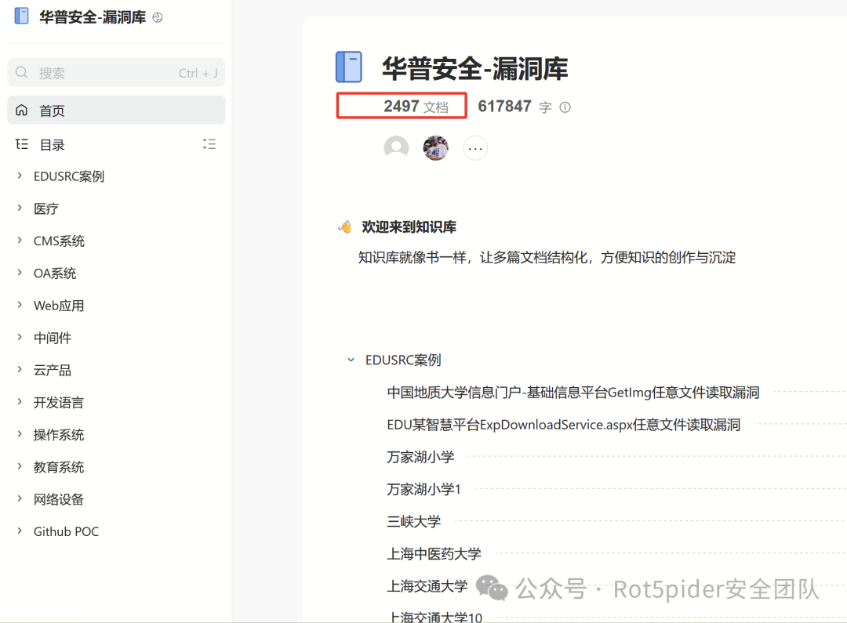Click the 2497 文档 count
The height and width of the screenshot is (623, 847).
416,107
